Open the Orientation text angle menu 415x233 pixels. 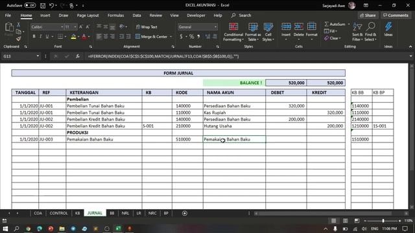123,27
